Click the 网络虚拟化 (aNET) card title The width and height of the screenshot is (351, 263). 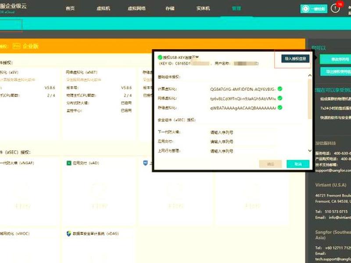coord(82,72)
